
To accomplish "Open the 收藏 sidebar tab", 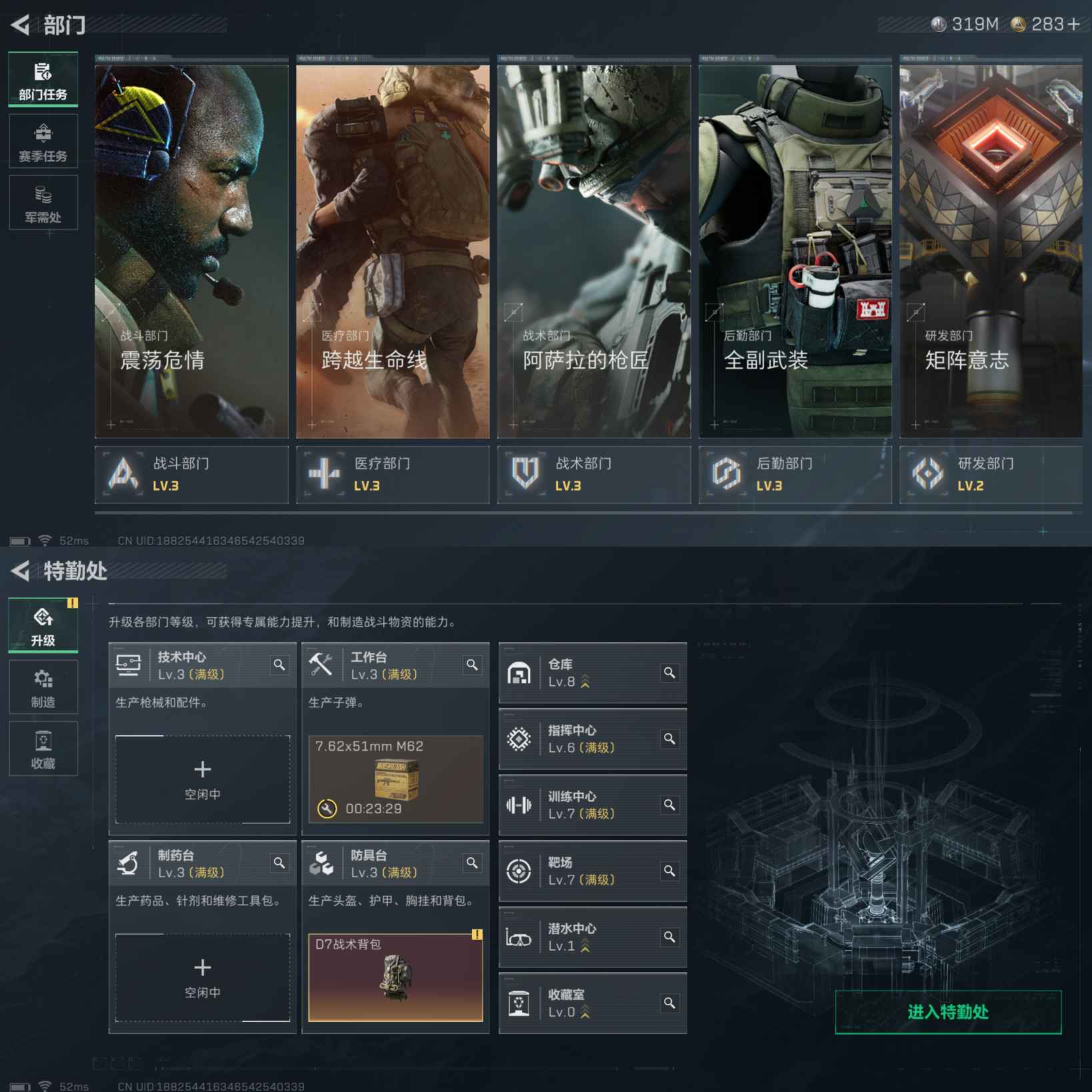I will 43,749.
